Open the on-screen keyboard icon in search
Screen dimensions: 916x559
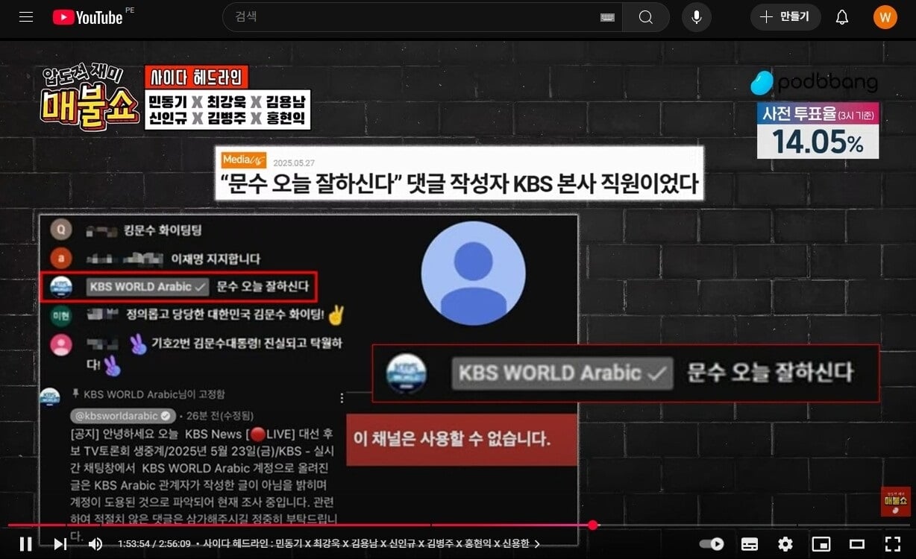tap(607, 17)
